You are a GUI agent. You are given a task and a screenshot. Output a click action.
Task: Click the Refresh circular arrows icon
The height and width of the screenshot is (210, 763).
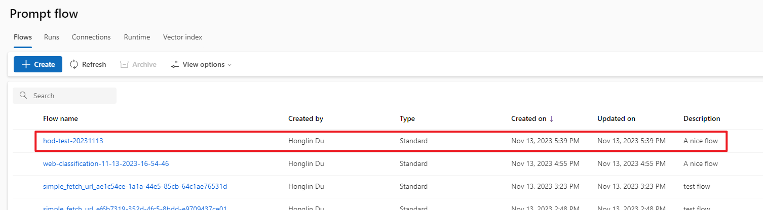74,64
